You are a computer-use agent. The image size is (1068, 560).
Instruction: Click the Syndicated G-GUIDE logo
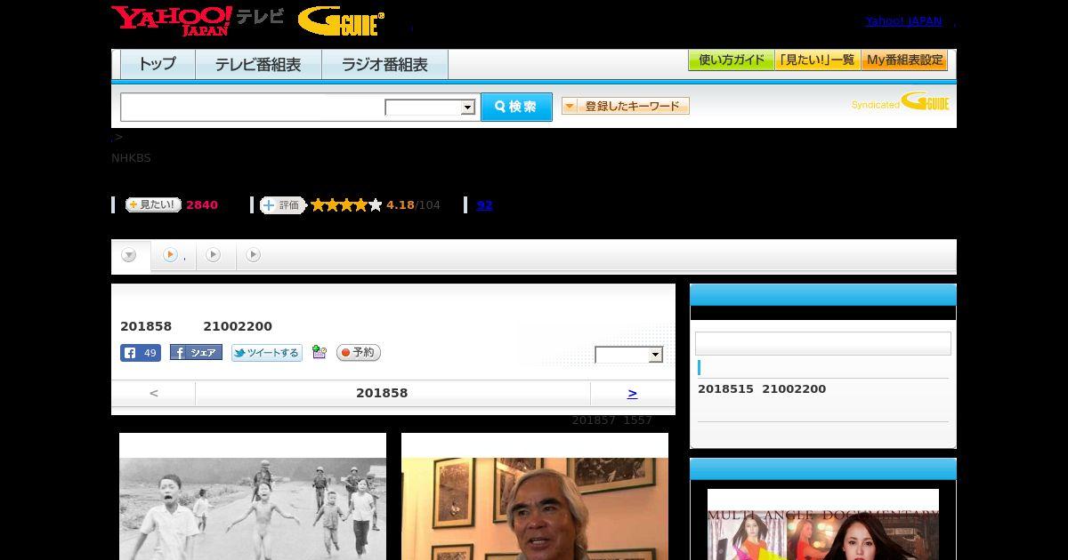click(x=901, y=101)
